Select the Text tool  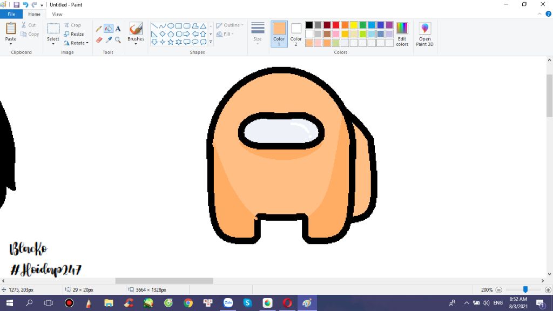pyautogui.click(x=118, y=29)
